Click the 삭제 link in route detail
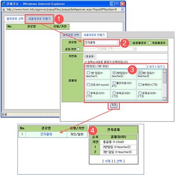Viewport: 175px width, 175px height. pos(108,161)
